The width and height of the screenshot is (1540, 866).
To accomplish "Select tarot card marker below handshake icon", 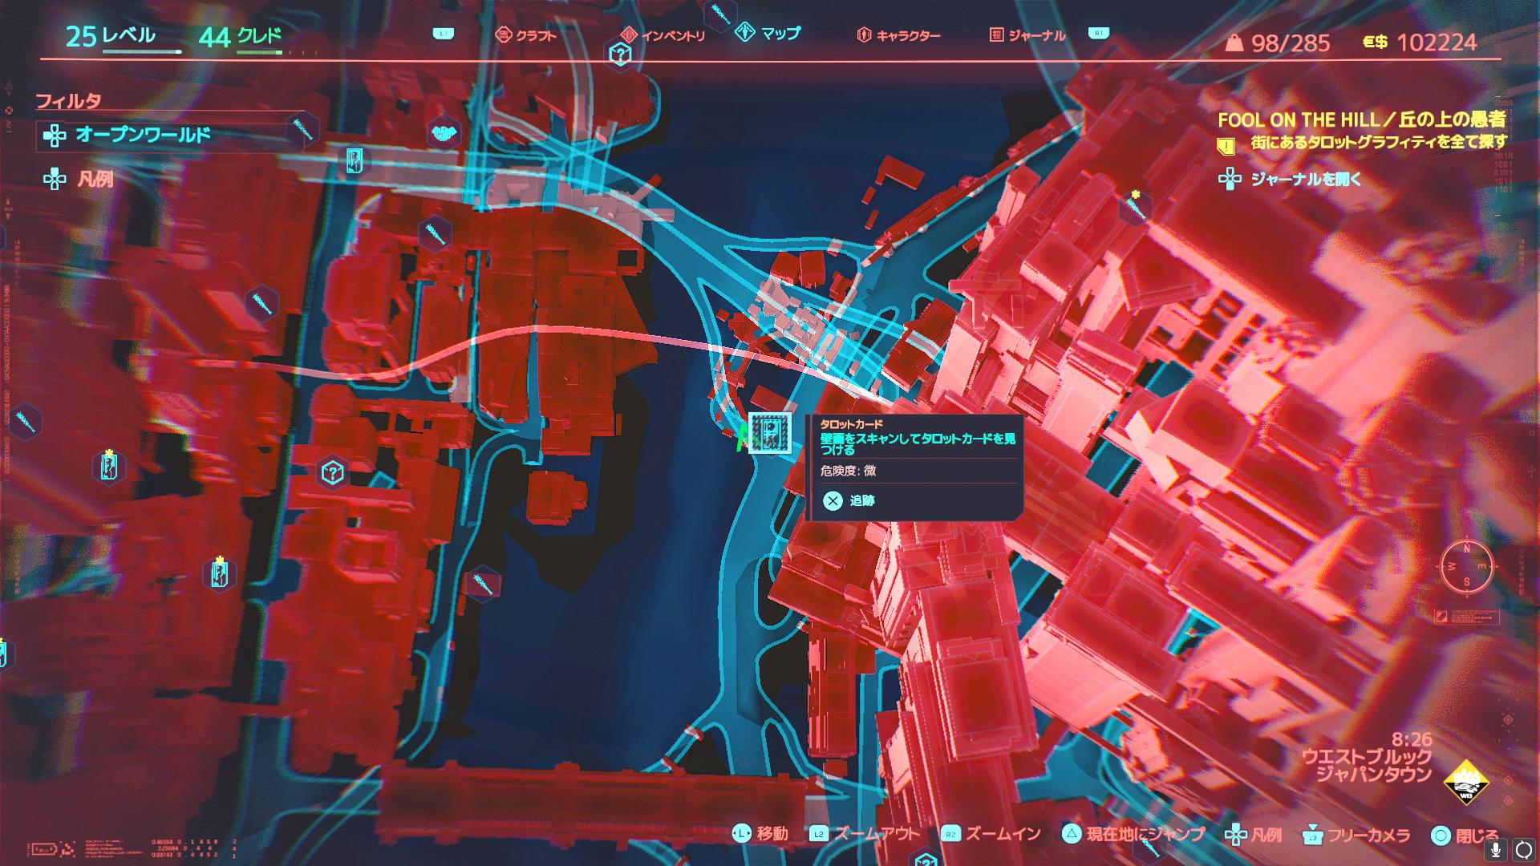I will pyautogui.click(x=355, y=161).
